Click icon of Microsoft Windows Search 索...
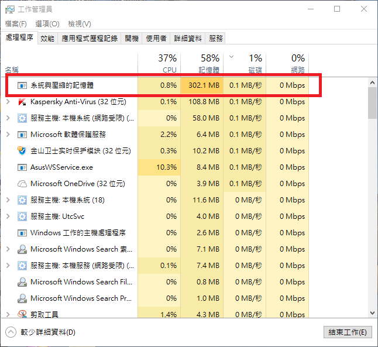The image size is (378, 347). pos(22,249)
